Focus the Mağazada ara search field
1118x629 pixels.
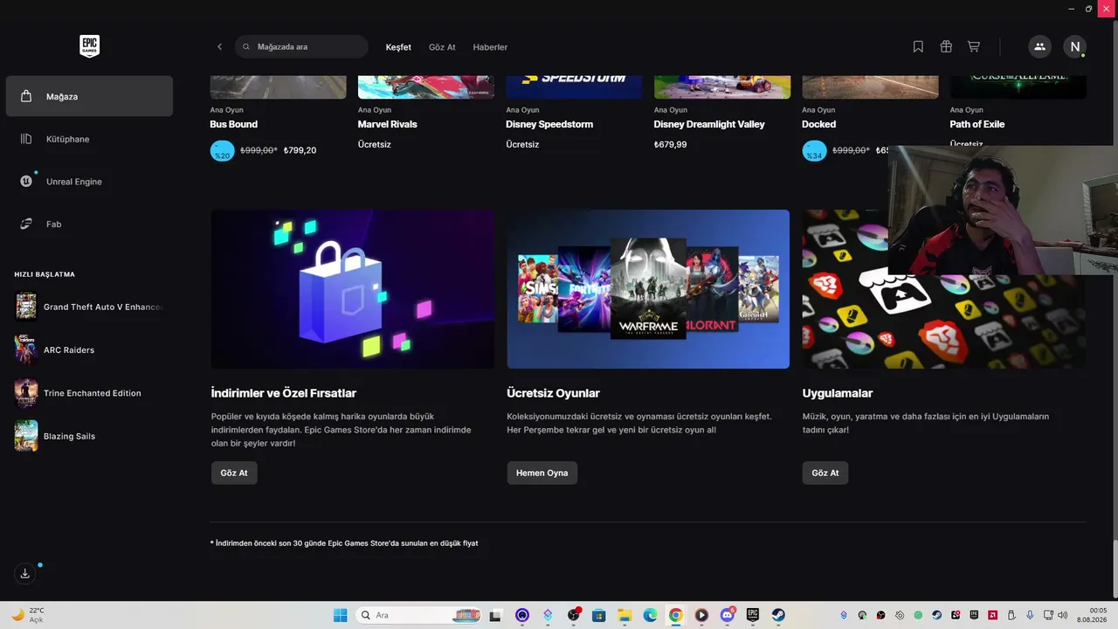pos(301,47)
